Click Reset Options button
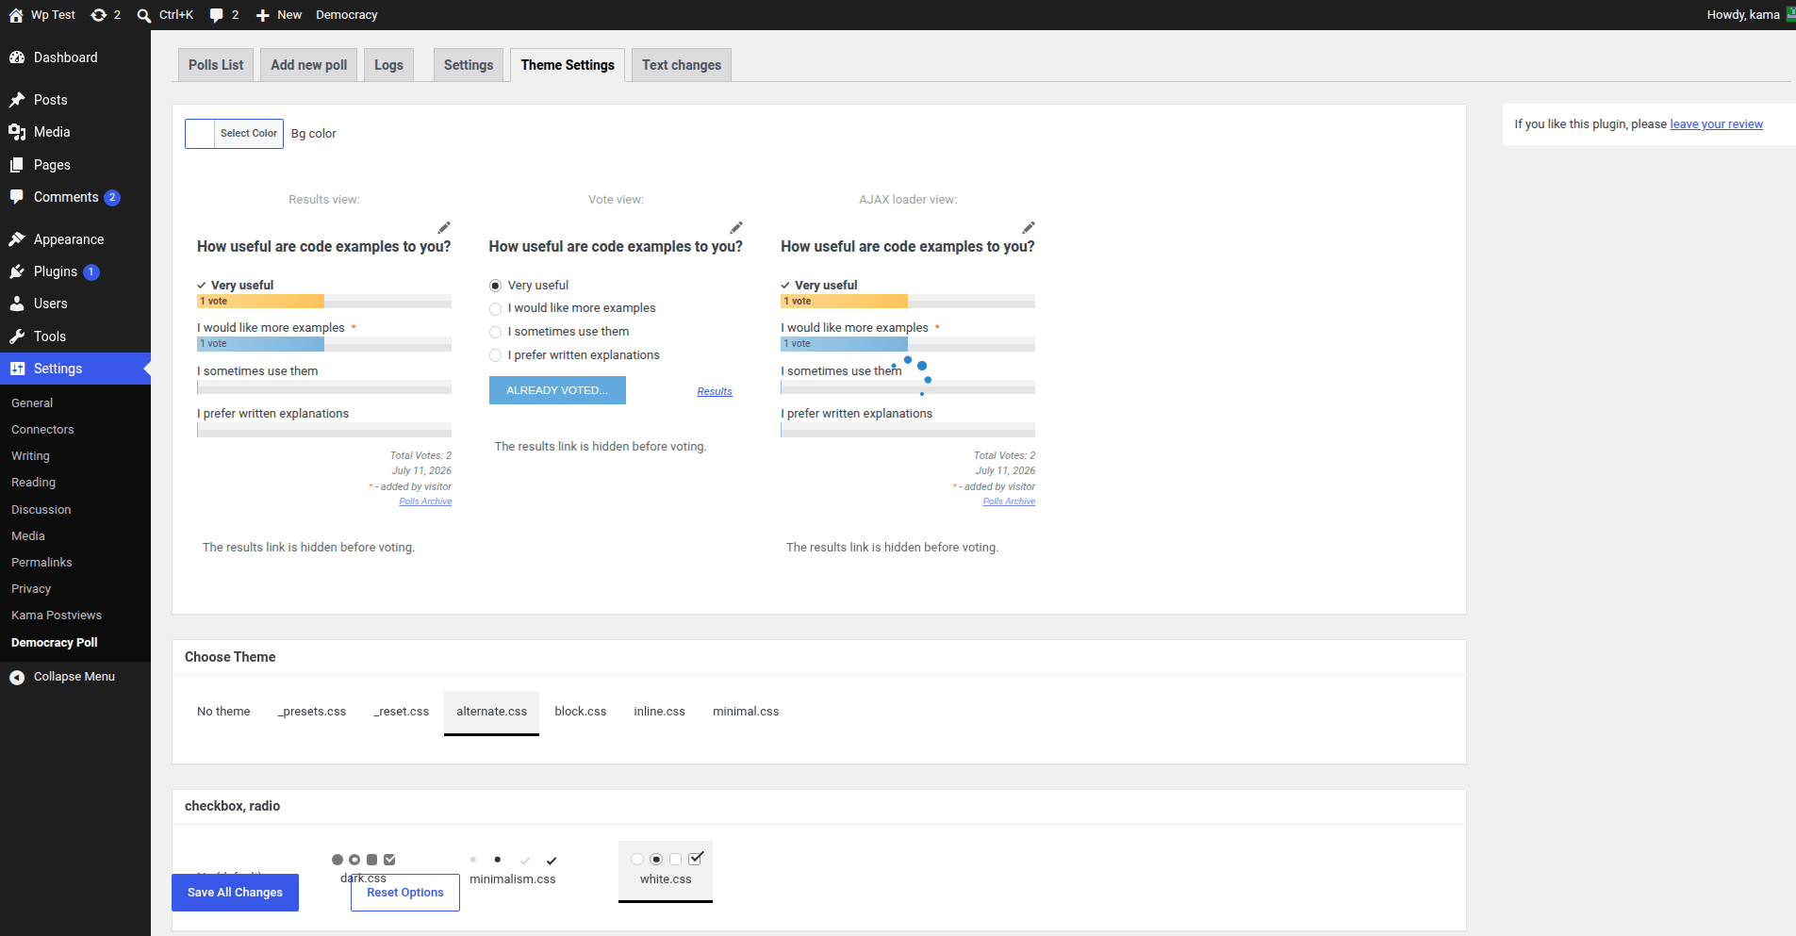Screen dimensions: 1796x936 (405, 893)
